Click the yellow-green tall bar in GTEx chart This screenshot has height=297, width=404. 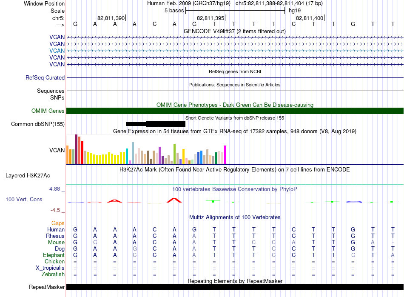coord(174,154)
